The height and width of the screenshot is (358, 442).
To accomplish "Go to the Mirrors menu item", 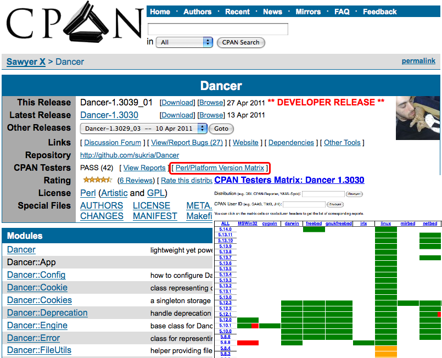I will click(308, 12).
